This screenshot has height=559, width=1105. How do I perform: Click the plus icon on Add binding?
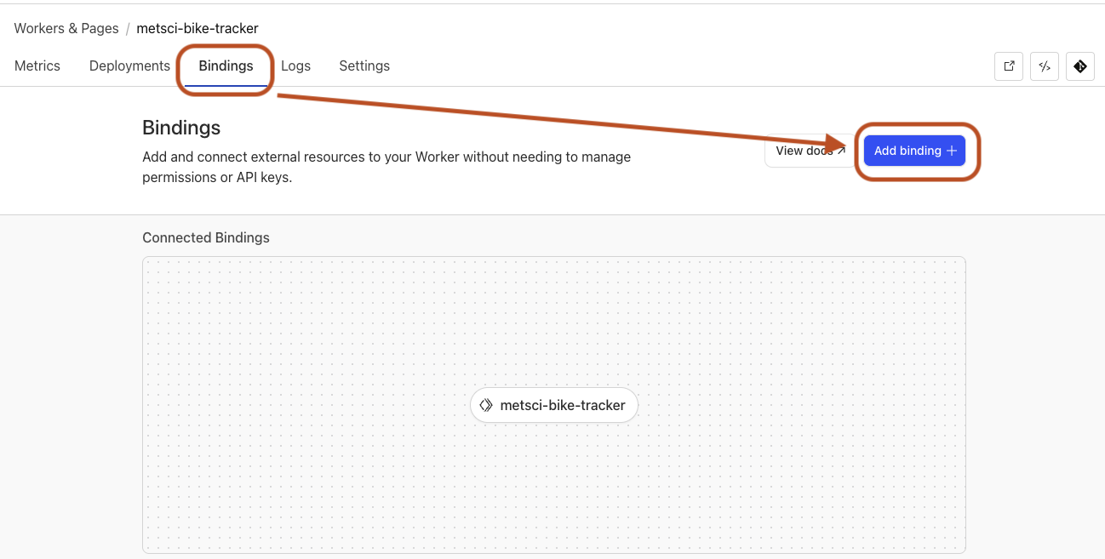[x=951, y=151]
